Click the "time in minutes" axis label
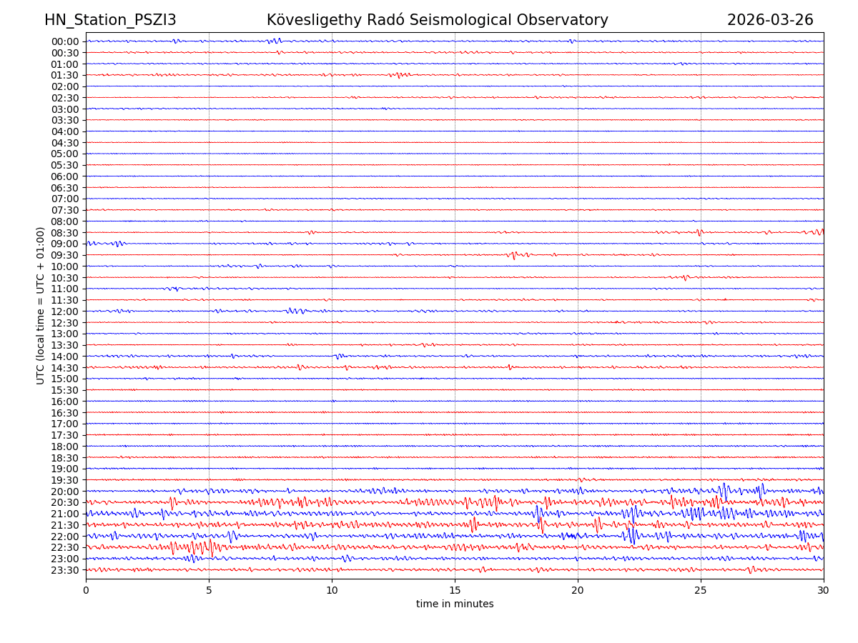Image resolution: width=858 pixels, height=643 pixels. pyautogui.click(x=455, y=604)
